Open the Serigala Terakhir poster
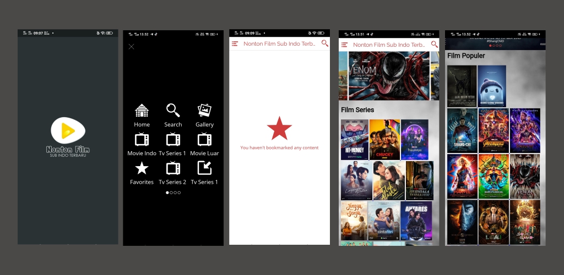Viewport: 564px width, 275px height. coord(420,180)
